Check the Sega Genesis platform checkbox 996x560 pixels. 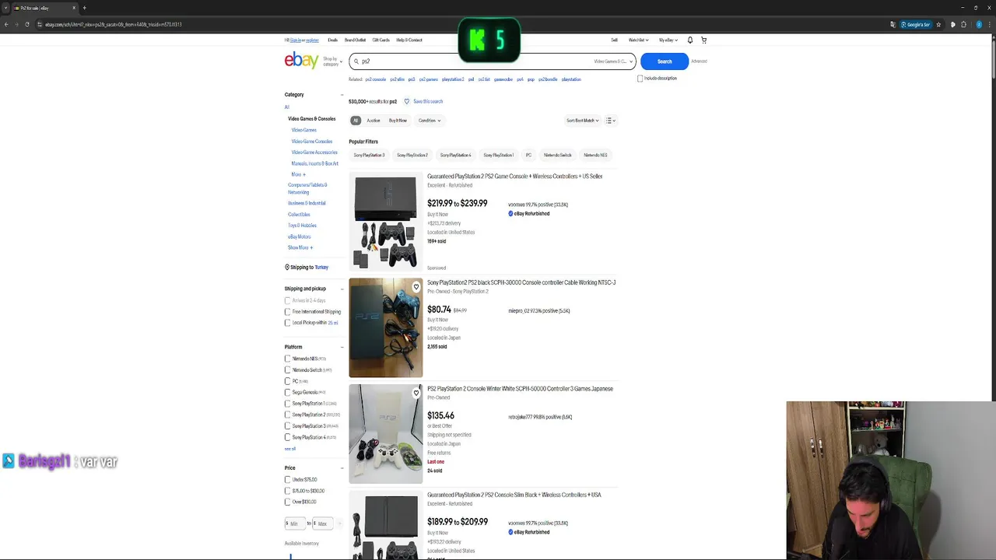coord(287,392)
